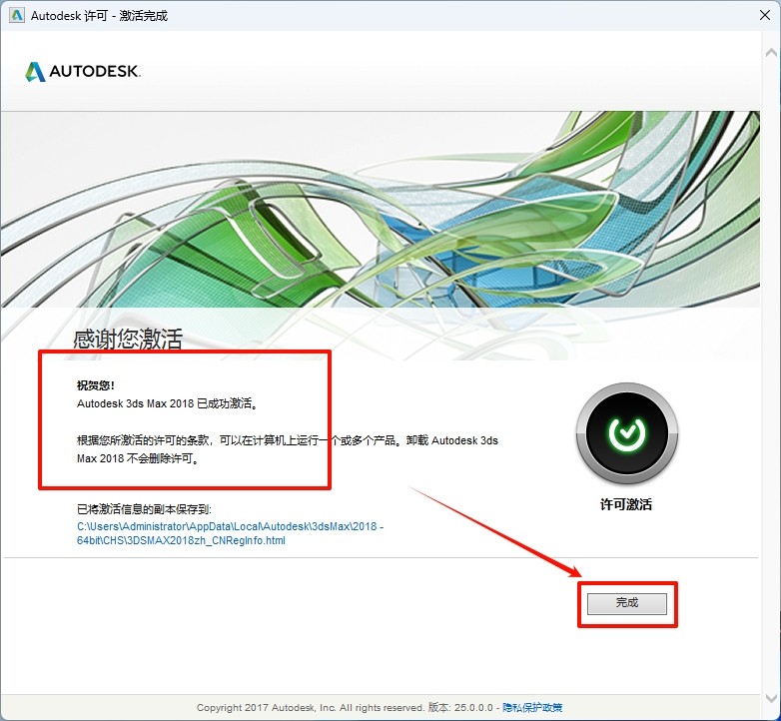Image resolution: width=781 pixels, height=721 pixels.
Task: Click the Autodesk triangular logo mark in header
Action: click(36, 72)
